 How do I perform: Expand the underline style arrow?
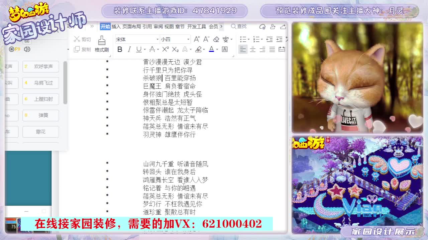tap(144, 50)
